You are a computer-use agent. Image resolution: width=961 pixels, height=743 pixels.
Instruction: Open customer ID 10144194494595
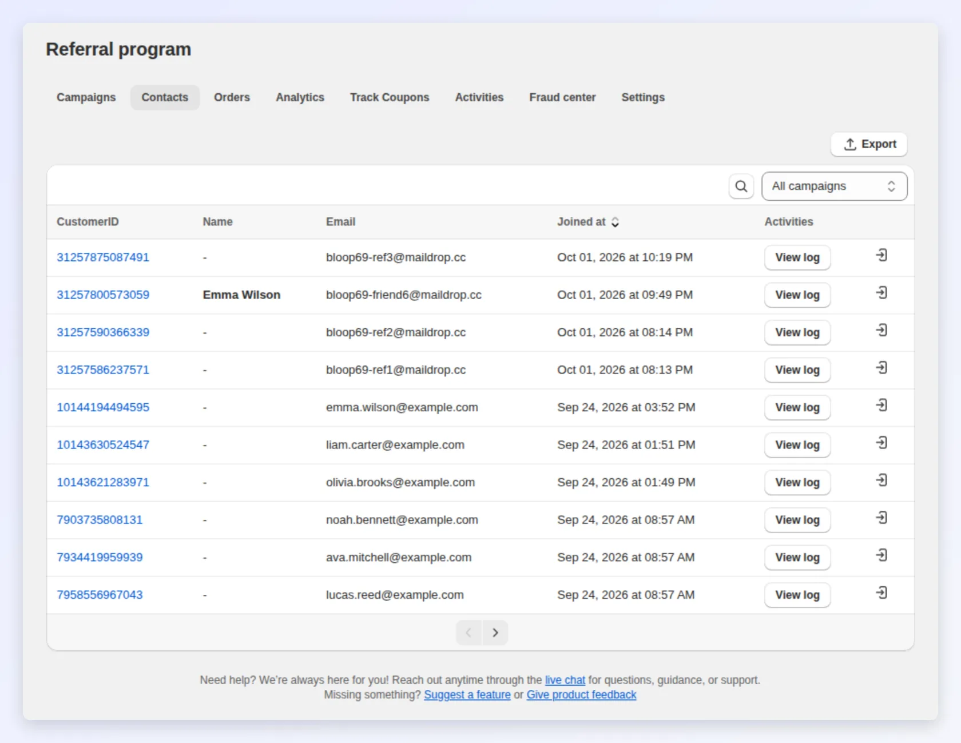pos(103,407)
